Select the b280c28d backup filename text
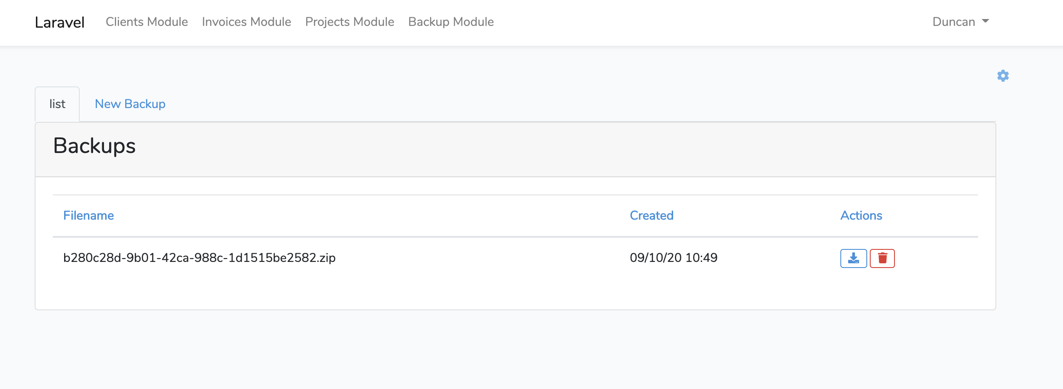This screenshot has width=1063, height=389. pos(199,258)
